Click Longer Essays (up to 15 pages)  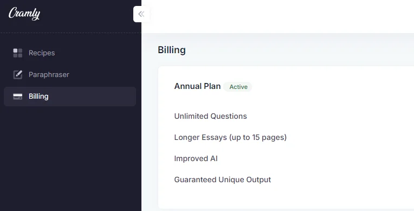pos(230,137)
